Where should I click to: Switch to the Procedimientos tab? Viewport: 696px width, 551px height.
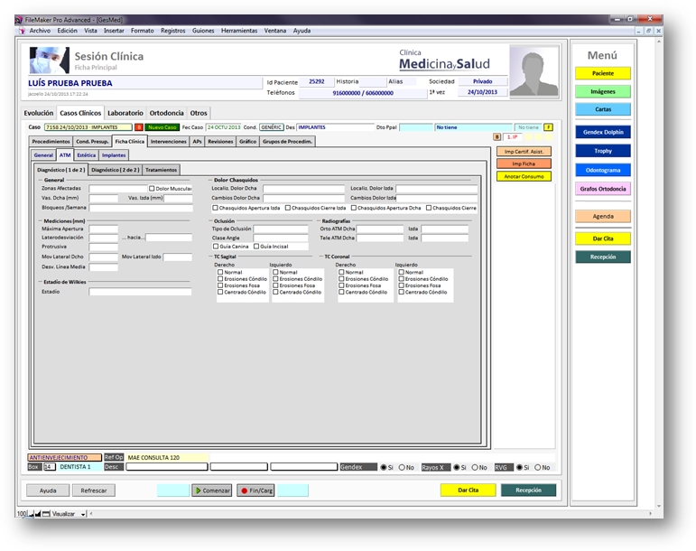pyautogui.click(x=51, y=141)
